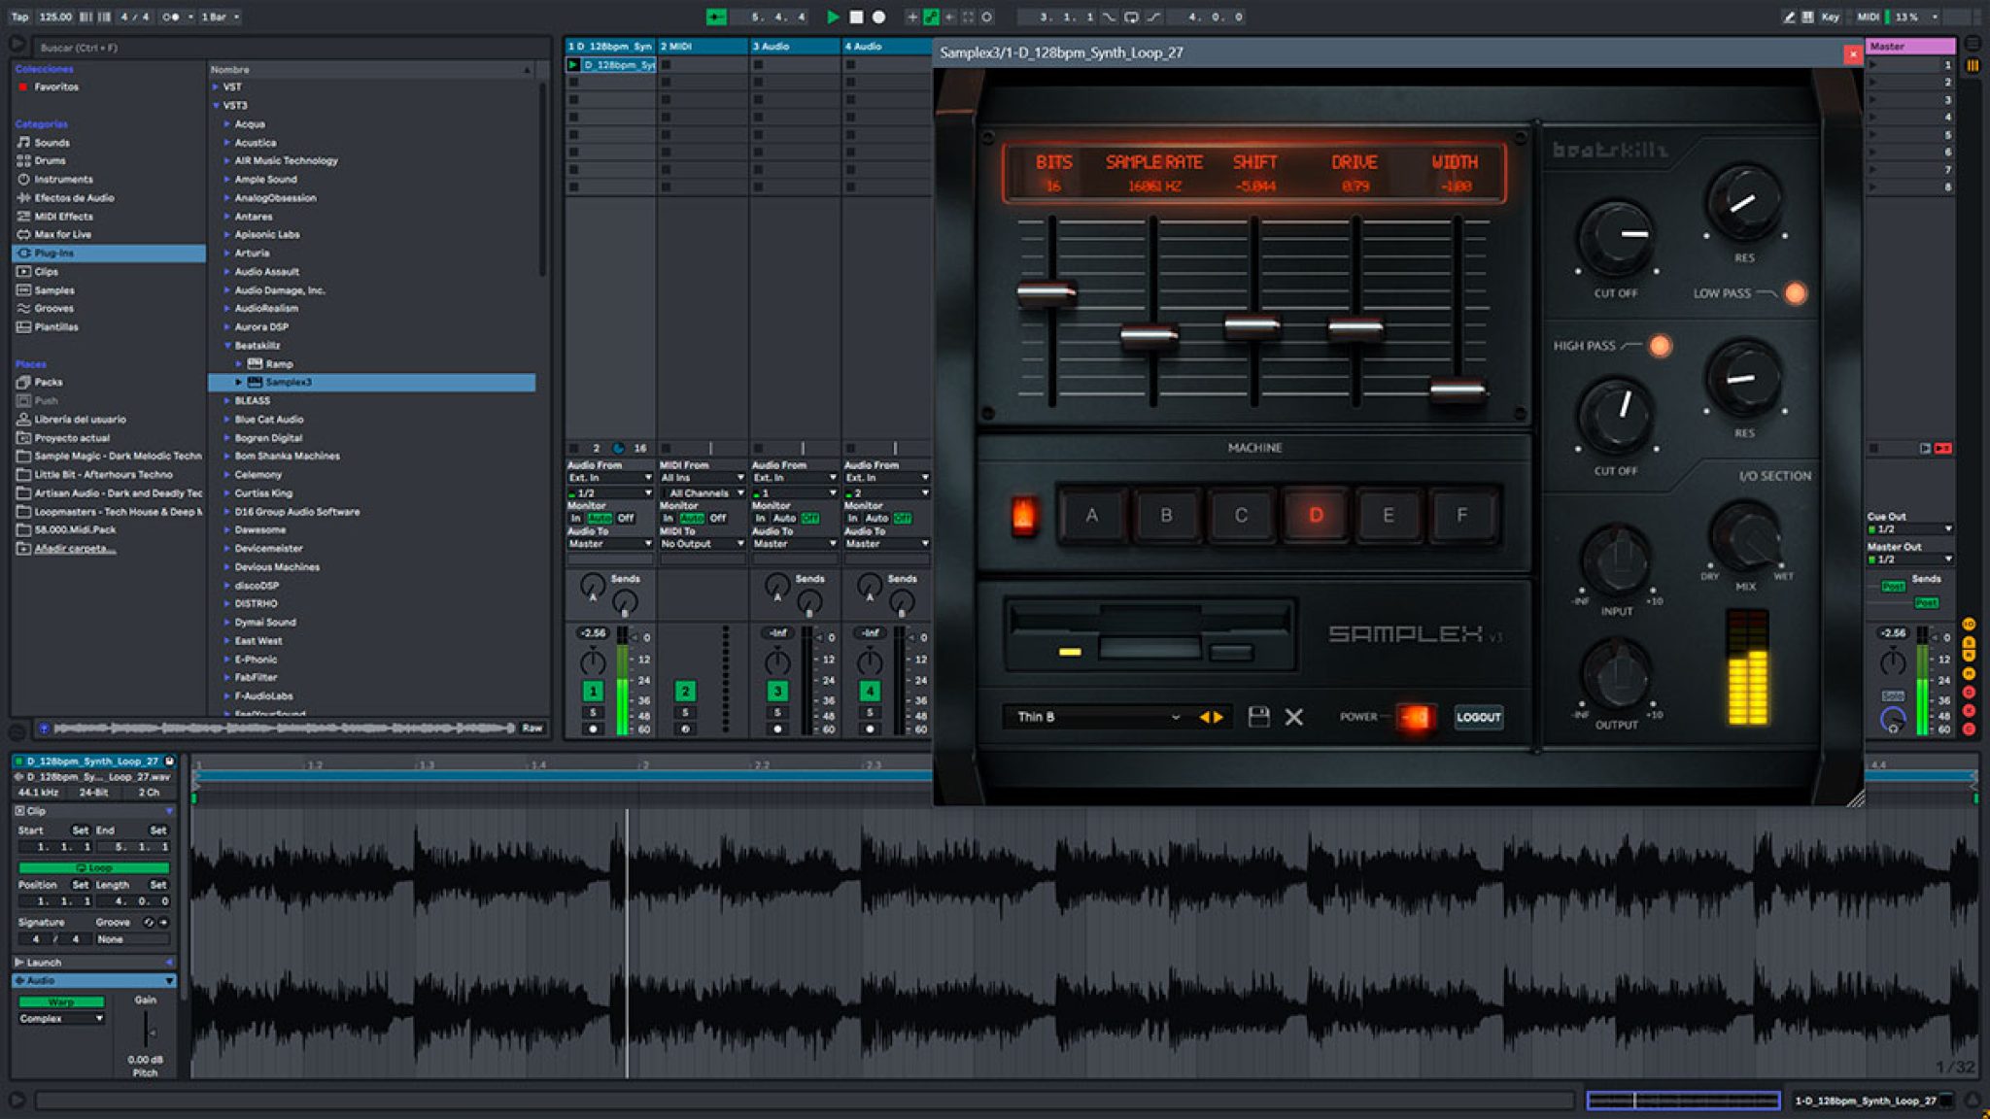Select machine A in Samplex
The height and width of the screenshot is (1119, 1990).
pyautogui.click(x=1091, y=515)
